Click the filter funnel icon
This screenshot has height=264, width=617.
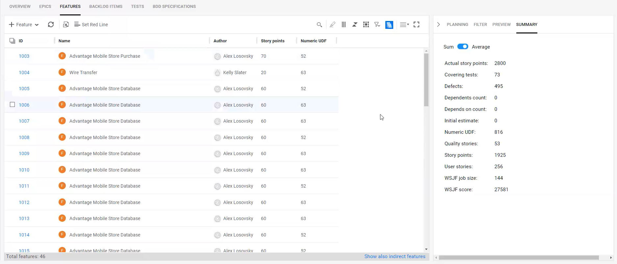[x=377, y=25]
